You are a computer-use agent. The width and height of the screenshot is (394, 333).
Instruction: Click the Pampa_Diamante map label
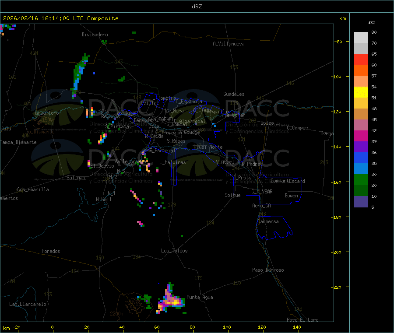coord(18,142)
